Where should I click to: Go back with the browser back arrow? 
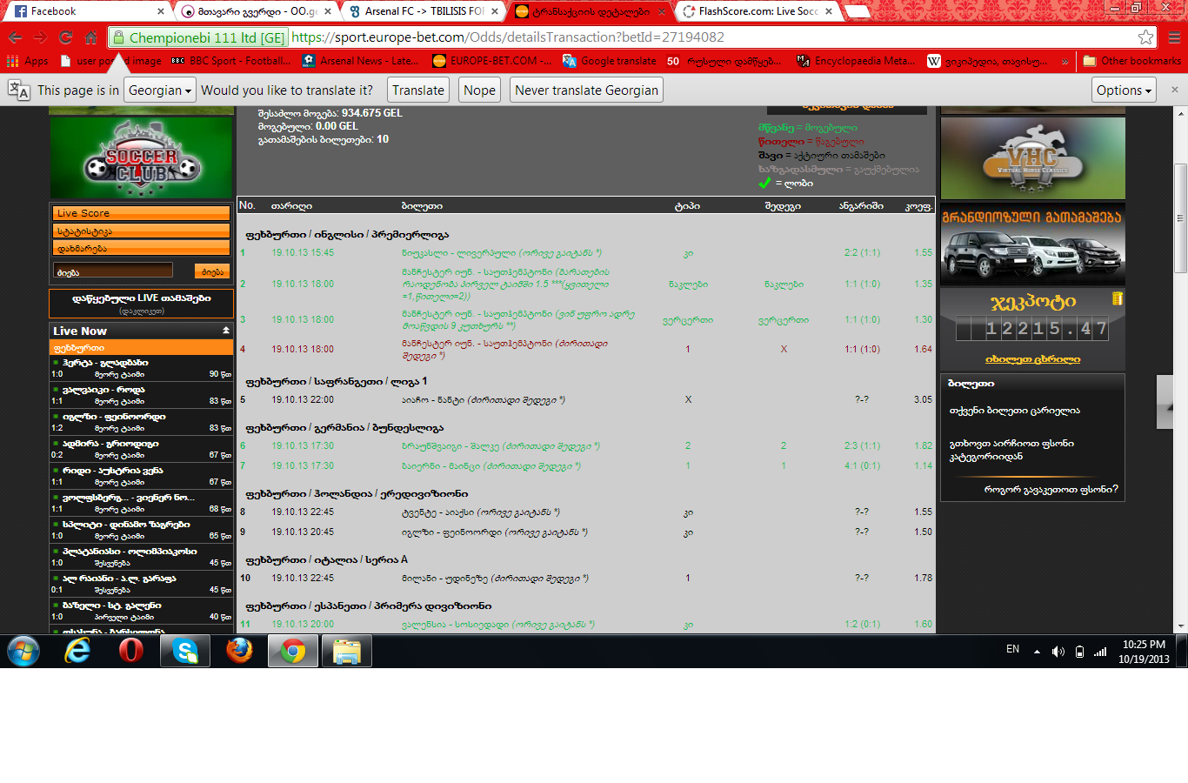click(15, 37)
